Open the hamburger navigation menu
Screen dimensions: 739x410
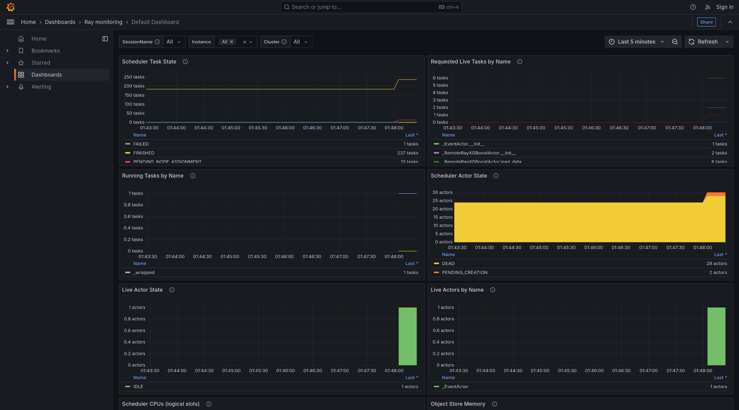click(10, 22)
